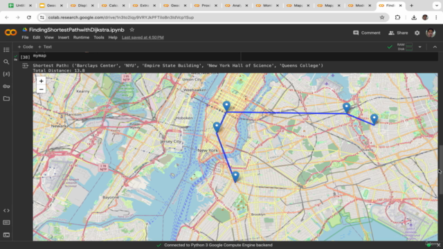Star the FindingShortestPathwithDijkstra notebook
Image resolution: width=443 pixels, height=249 pixels.
pos(132,30)
